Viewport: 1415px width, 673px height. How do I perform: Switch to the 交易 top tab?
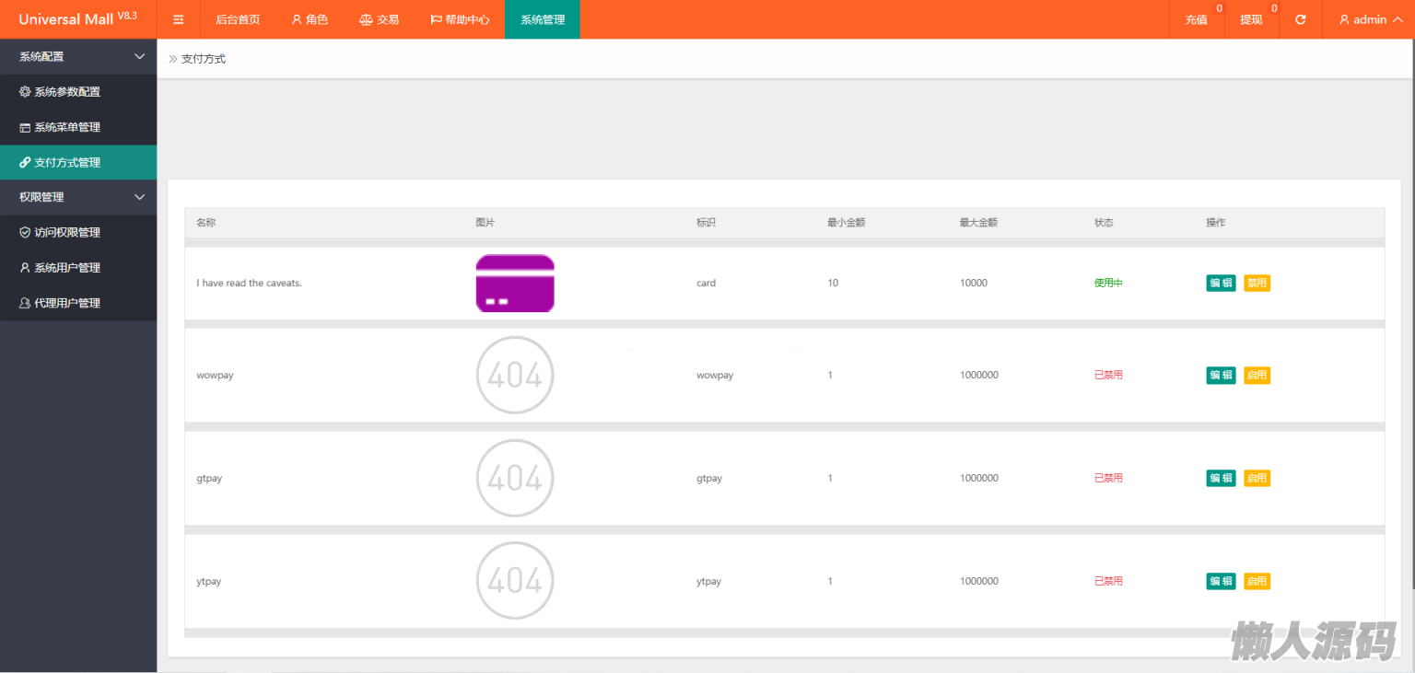(379, 19)
